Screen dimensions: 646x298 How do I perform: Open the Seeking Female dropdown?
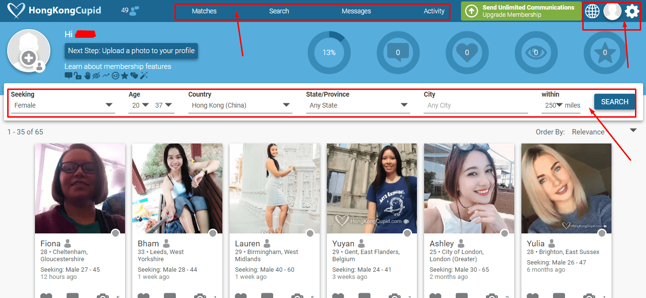[63, 105]
